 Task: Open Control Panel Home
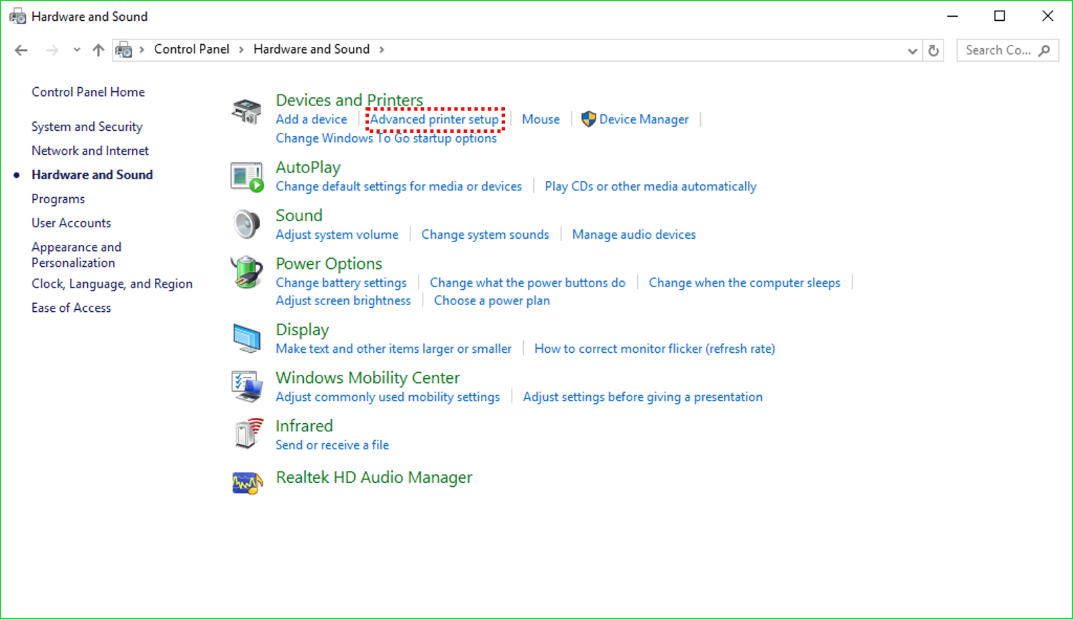coord(88,92)
